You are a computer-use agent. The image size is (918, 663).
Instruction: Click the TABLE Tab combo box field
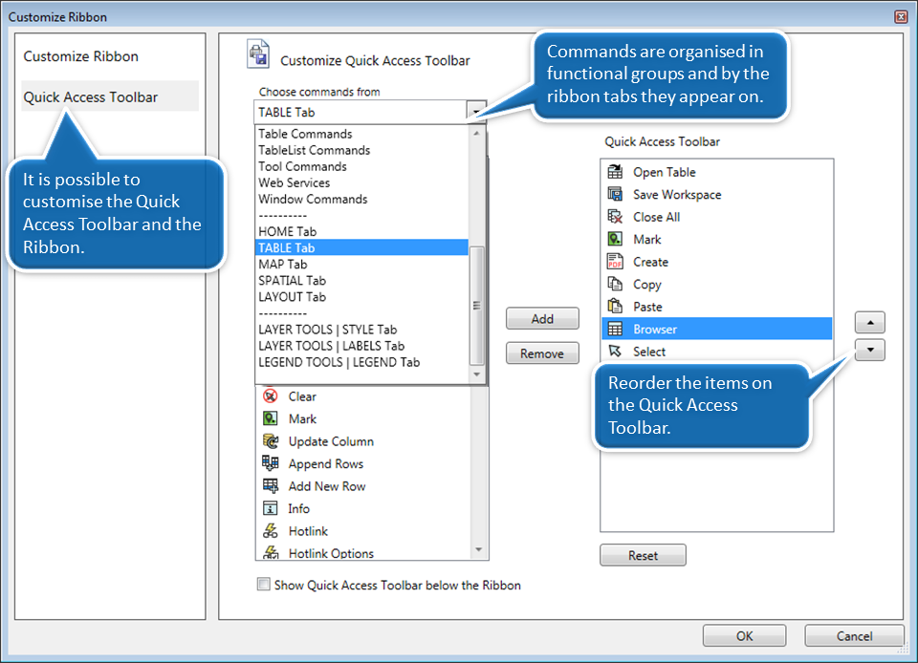(361, 112)
